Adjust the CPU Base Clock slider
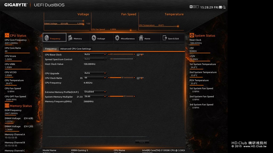The image size is (273, 153). point(122,54)
